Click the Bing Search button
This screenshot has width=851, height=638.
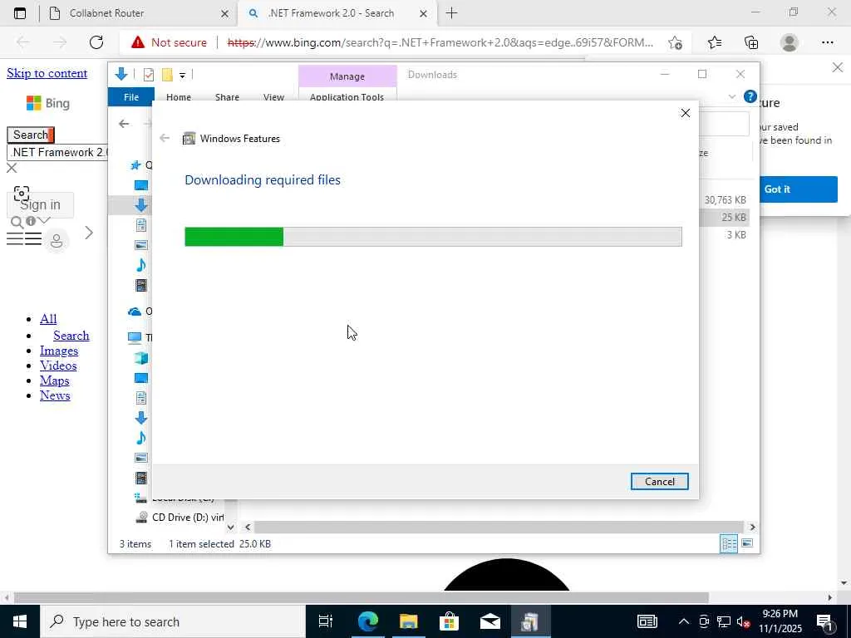(31, 135)
